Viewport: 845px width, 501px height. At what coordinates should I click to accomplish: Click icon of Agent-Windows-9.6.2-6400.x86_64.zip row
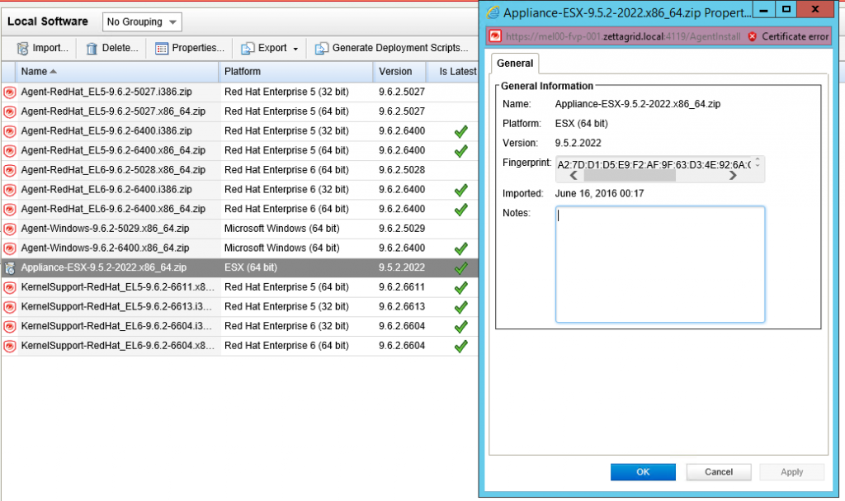(10, 248)
